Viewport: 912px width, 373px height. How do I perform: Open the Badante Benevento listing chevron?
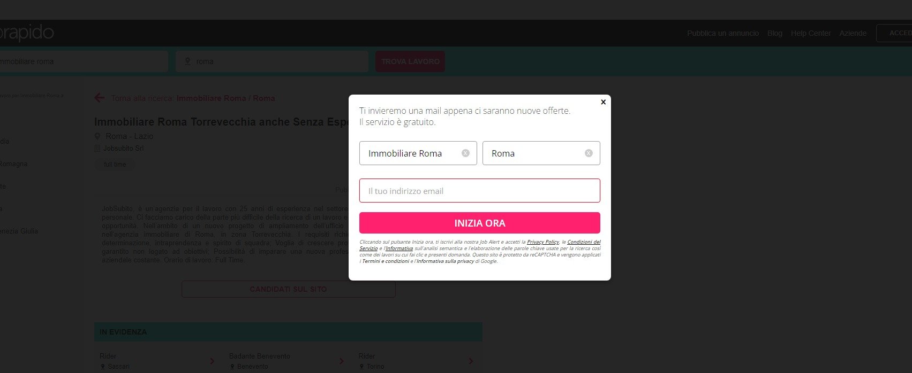(342, 361)
